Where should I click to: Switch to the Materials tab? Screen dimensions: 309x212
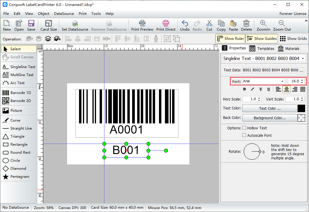click(x=288, y=48)
